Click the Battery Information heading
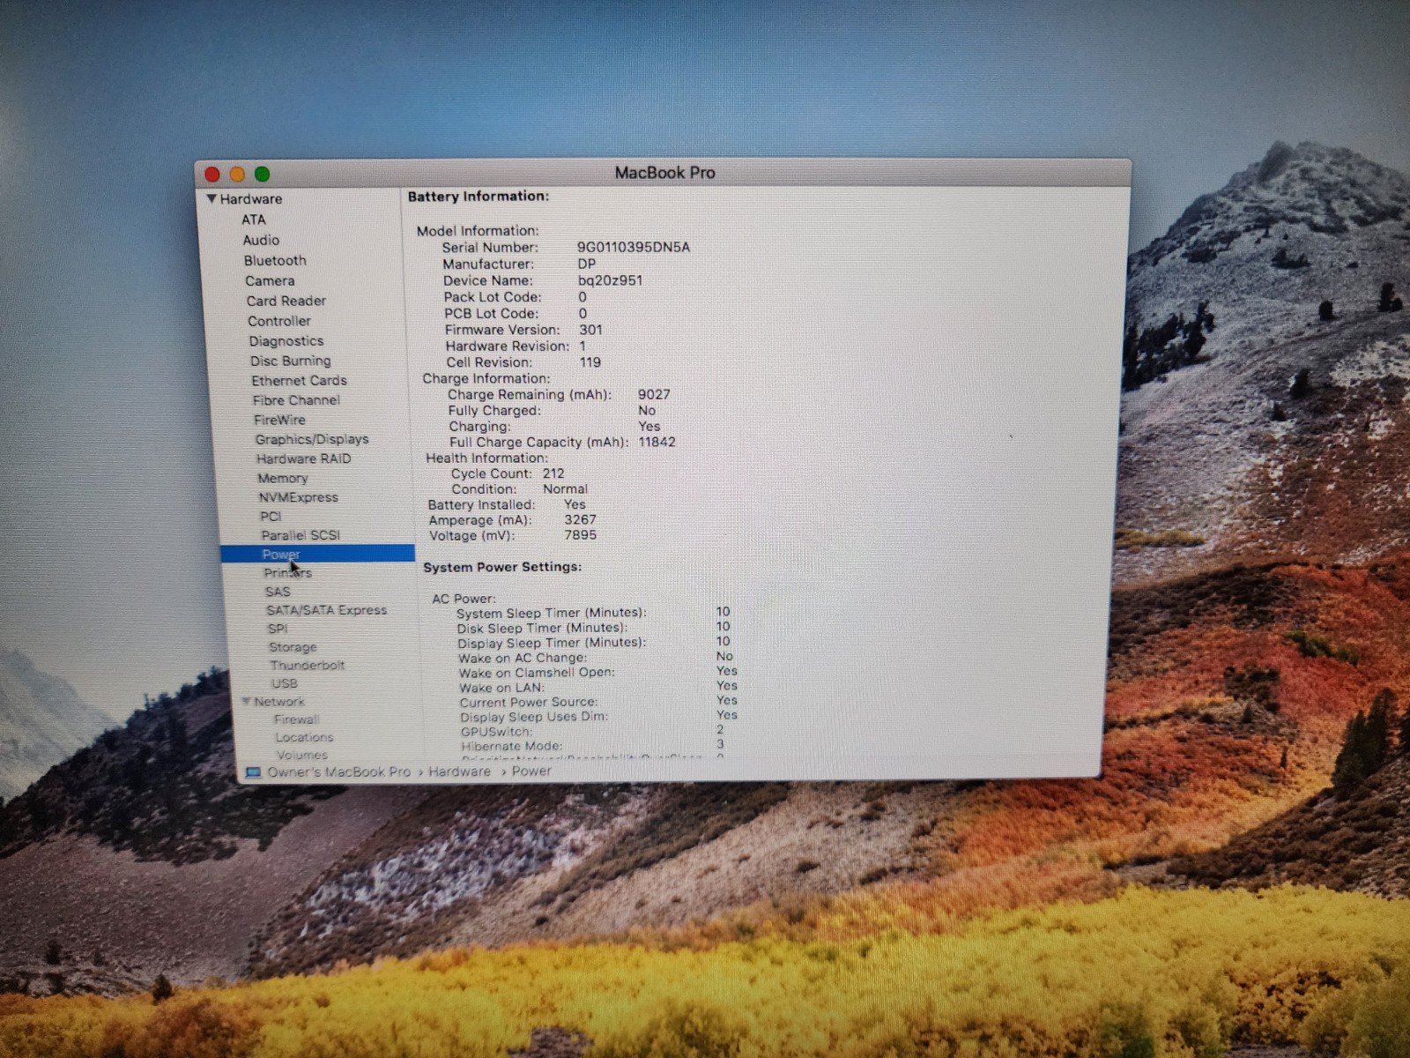This screenshot has height=1058, width=1410. point(479,197)
